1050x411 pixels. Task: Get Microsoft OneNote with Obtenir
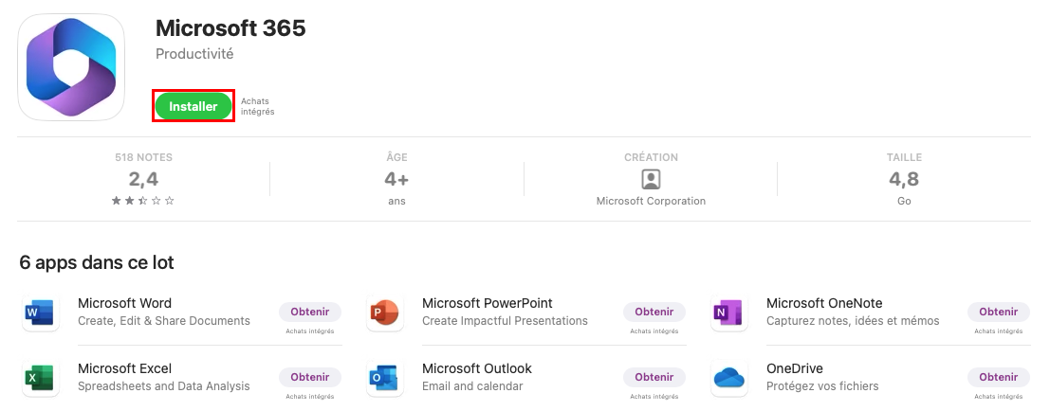point(999,312)
